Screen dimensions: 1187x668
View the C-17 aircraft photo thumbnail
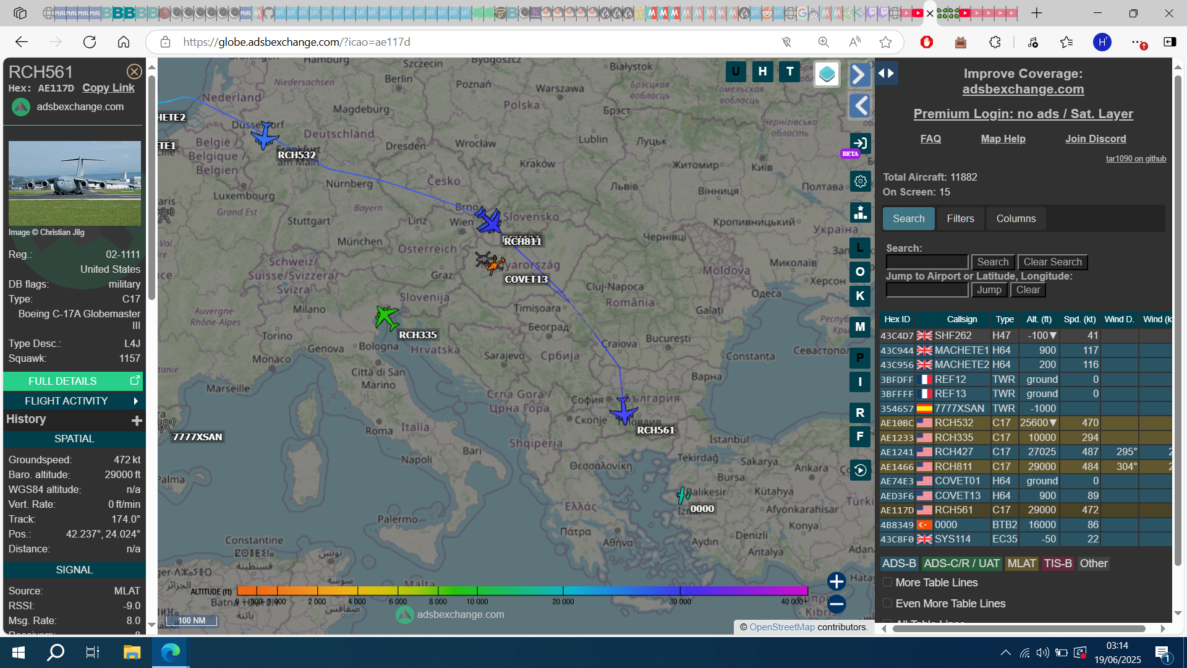[74, 183]
